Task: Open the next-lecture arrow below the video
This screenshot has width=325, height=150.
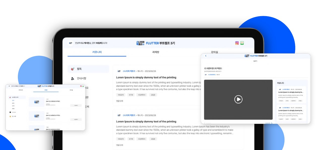Action: (x=271, y=123)
